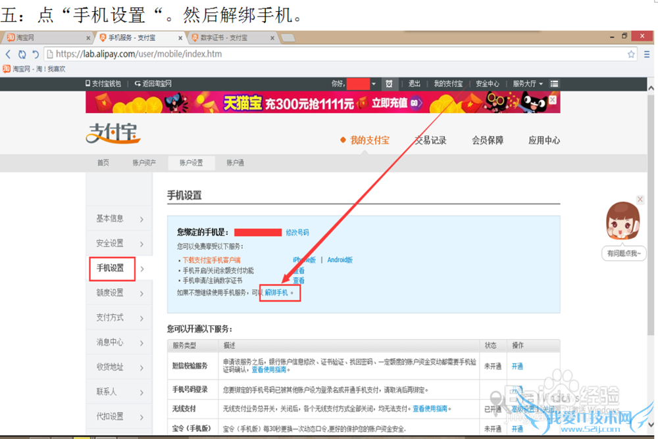The width and height of the screenshot is (658, 439).
Task: Close the 数字证书 tab
Action: click(x=272, y=38)
